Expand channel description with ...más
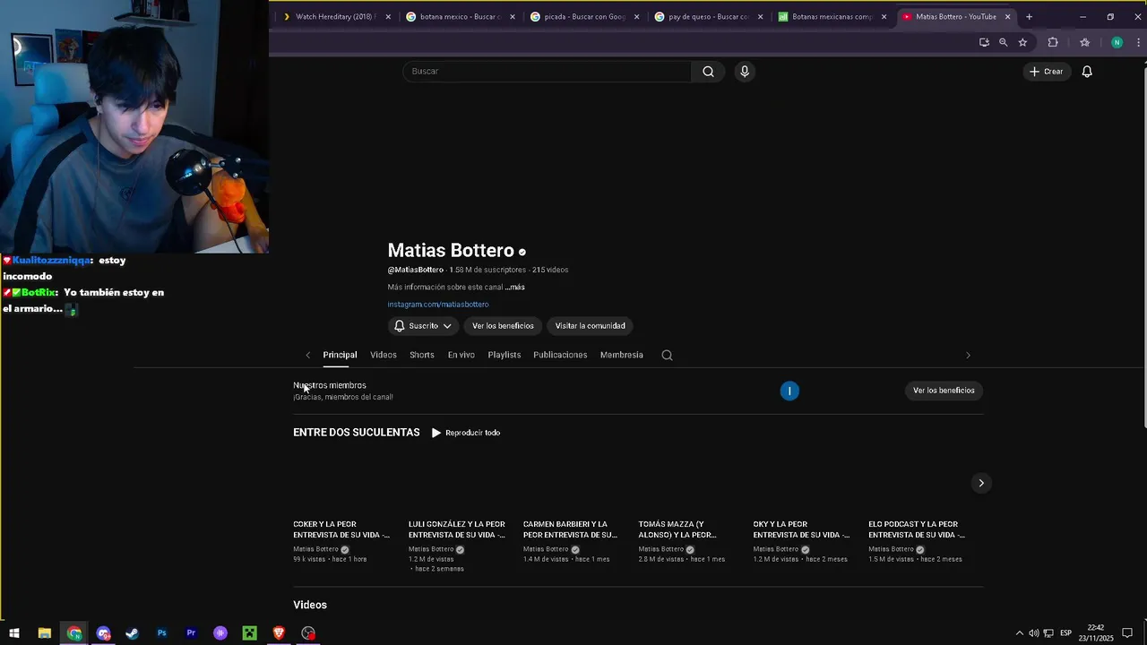Screen dimensions: 1147x645 click(x=515, y=288)
